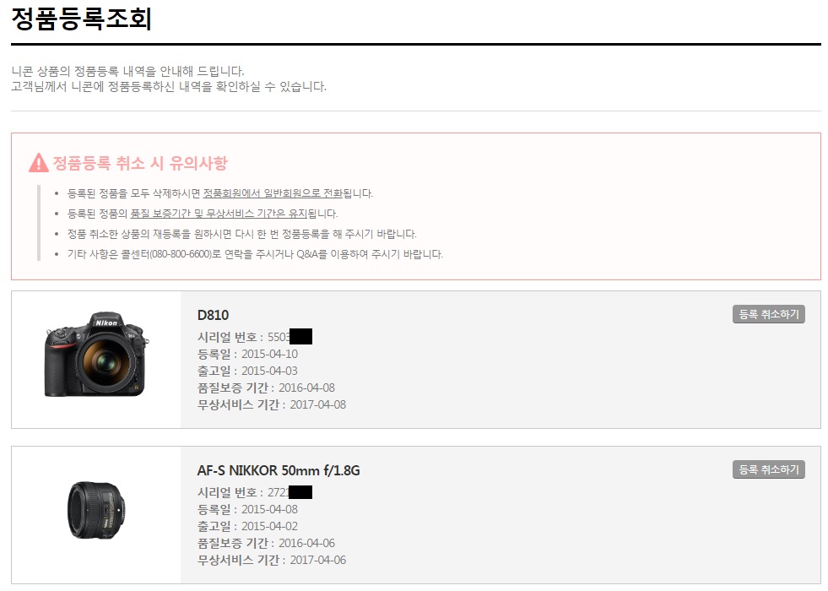Image resolution: width=828 pixels, height=591 pixels.
Task: Click the D810 등록일 2015-04-10 row
Action: point(247,354)
